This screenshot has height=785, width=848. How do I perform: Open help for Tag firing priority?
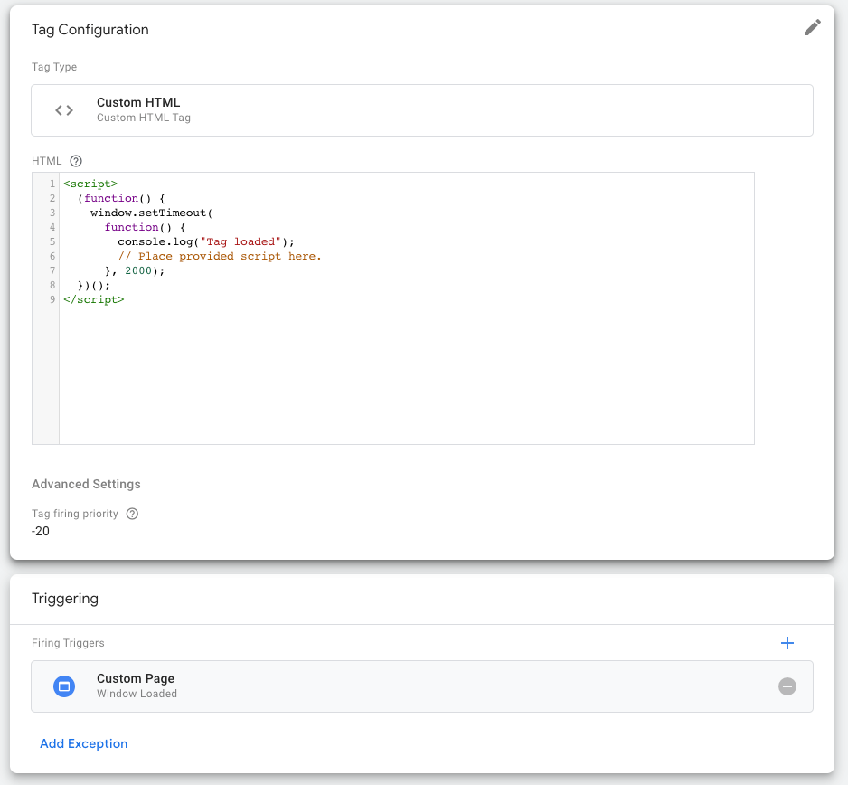coord(132,514)
